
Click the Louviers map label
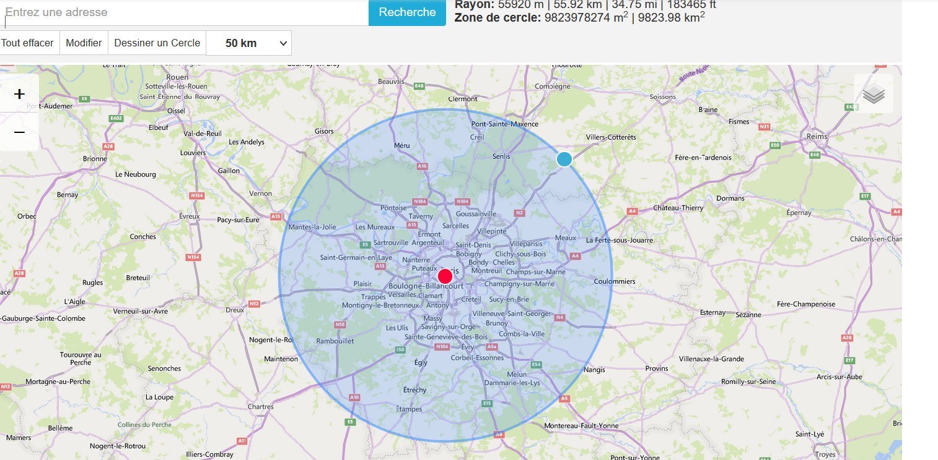[x=193, y=152]
